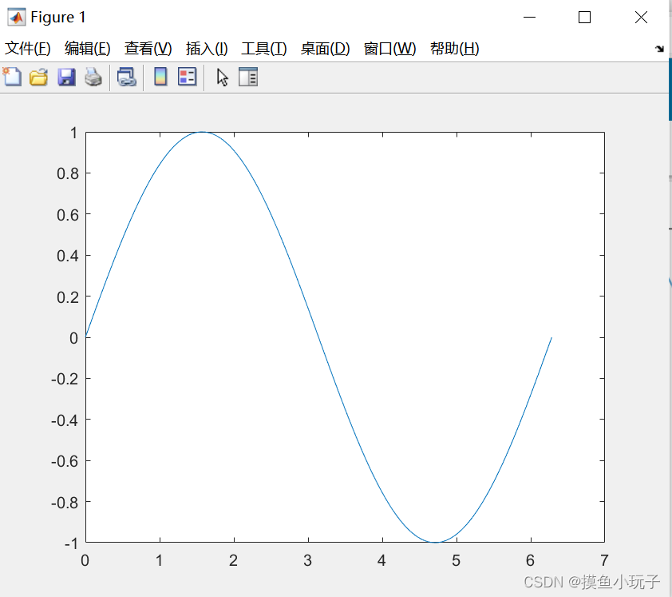Screen dimensions: 672x597
Task: Open the 帮助(H) menu
Action: coord(454,49)
